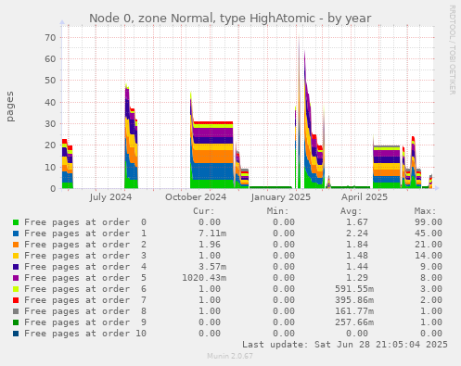
Task: Click the 10 y-axis tick label
Action: [50, 167]
